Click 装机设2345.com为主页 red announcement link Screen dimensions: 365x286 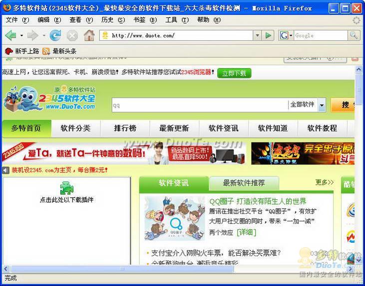60,170
